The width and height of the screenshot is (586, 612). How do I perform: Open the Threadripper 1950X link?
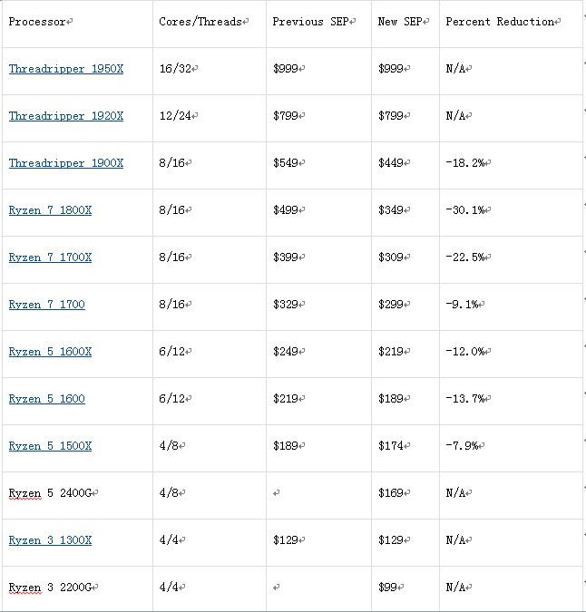coord(65,69)
